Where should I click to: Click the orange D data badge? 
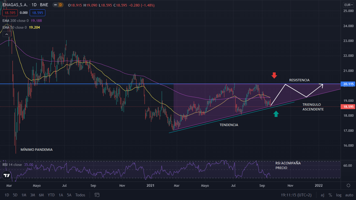point(60,5)
